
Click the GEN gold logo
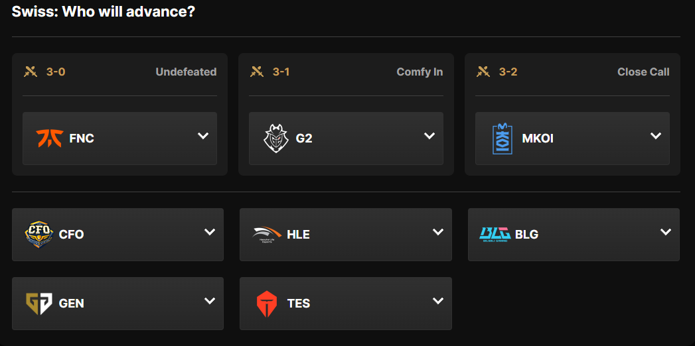click(x=39, y=303)
